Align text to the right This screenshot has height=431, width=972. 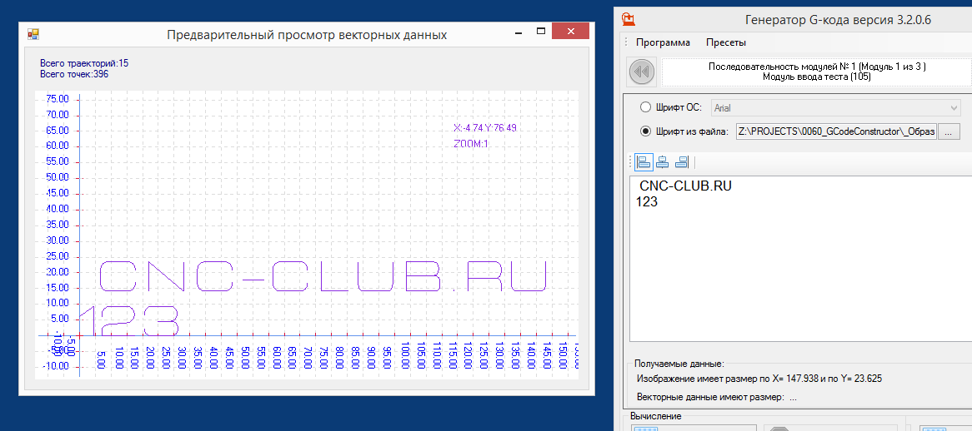682,162
